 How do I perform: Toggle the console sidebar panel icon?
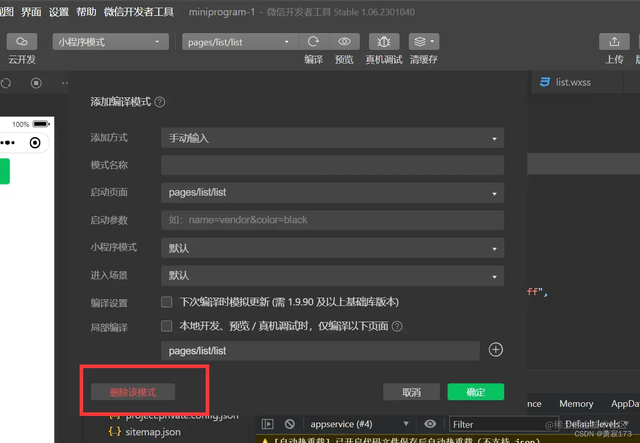click(x=267, y=424)
